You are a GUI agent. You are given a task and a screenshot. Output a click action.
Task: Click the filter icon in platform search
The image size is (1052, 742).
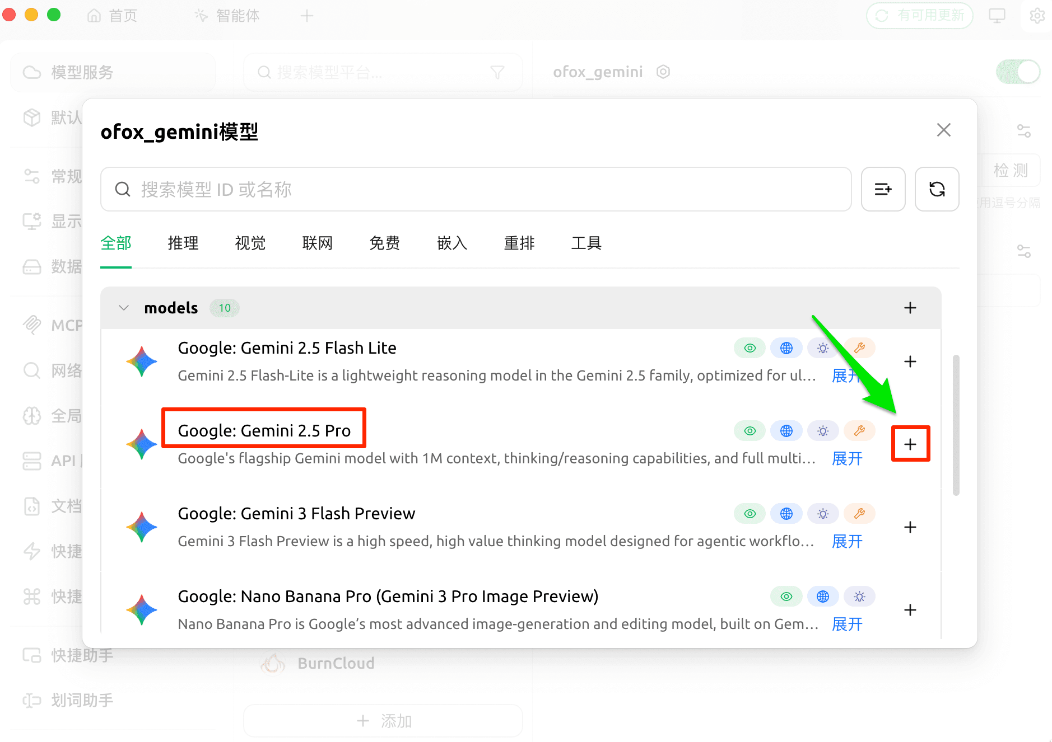pyautogui.click(x=497, y=72)
